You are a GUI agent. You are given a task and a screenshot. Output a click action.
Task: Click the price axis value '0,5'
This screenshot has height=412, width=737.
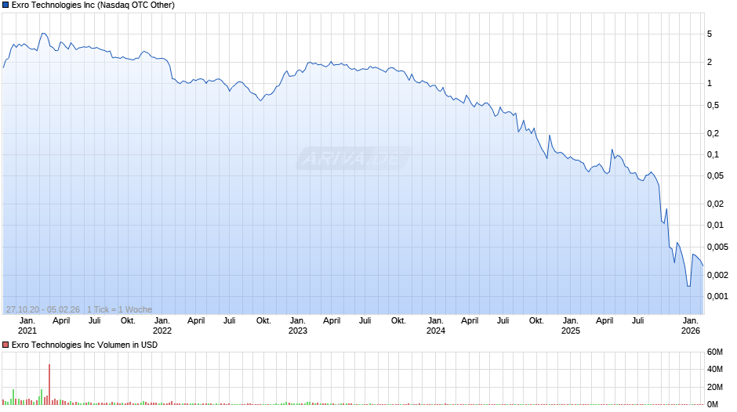tap(713, 105)
